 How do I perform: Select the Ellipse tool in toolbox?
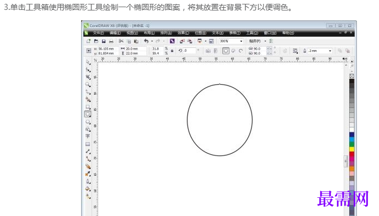point(88,114)
